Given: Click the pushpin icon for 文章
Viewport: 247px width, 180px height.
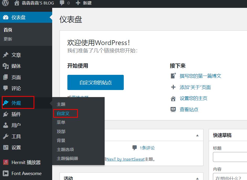Looking at the screenshot, I should (6, 55).
